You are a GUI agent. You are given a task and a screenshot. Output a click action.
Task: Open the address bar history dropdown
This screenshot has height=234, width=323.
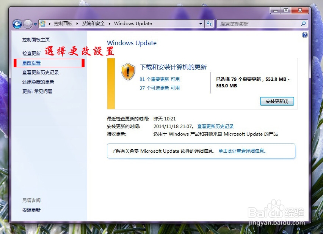201,24
